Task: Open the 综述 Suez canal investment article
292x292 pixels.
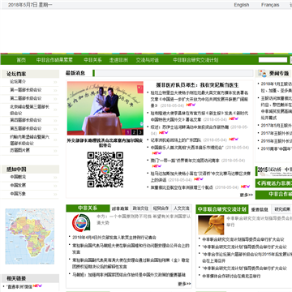Action: pyautogui.click(x=190, y=127)
